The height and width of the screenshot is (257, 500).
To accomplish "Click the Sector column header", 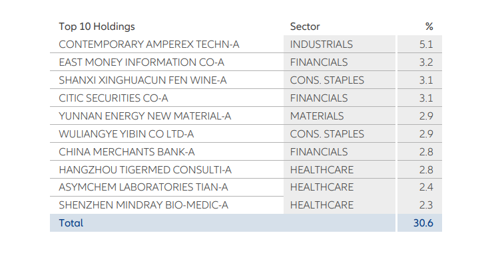I will pyautogui.click(x=304, y=27).
